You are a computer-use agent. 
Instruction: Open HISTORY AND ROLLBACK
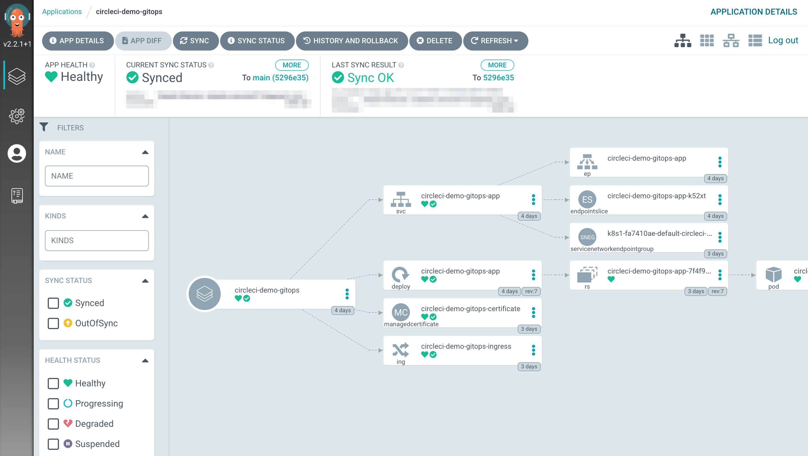click(351, 41)
